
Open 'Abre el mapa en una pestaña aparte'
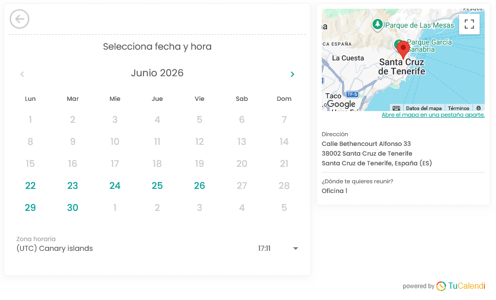[x=433, y=115]
